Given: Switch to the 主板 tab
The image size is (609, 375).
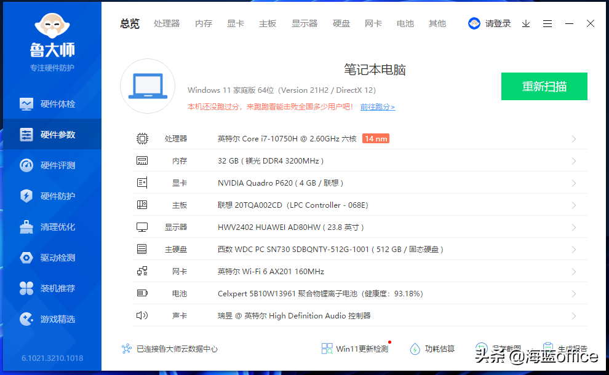Looking at the screenshot, I should (268, 24).
